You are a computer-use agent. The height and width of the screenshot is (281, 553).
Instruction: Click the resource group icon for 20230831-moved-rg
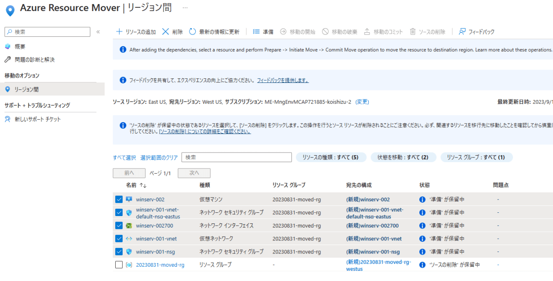coord(129,265)
